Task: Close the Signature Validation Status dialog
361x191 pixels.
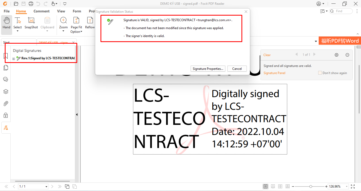Action: pos(246,12)
